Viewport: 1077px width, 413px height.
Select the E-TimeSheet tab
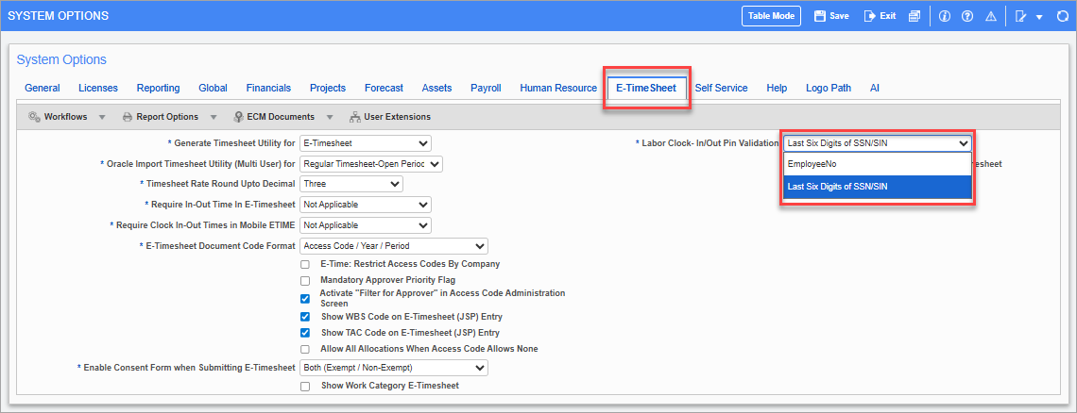646,88
